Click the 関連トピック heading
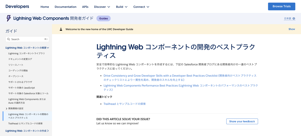The image size is (301, 136). pyautogui.click(x=104, y=97)
